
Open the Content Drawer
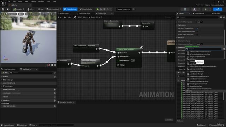(8, 125)
